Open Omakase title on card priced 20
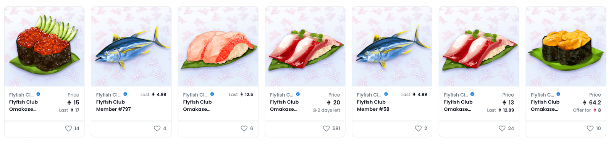 [284, 105]
